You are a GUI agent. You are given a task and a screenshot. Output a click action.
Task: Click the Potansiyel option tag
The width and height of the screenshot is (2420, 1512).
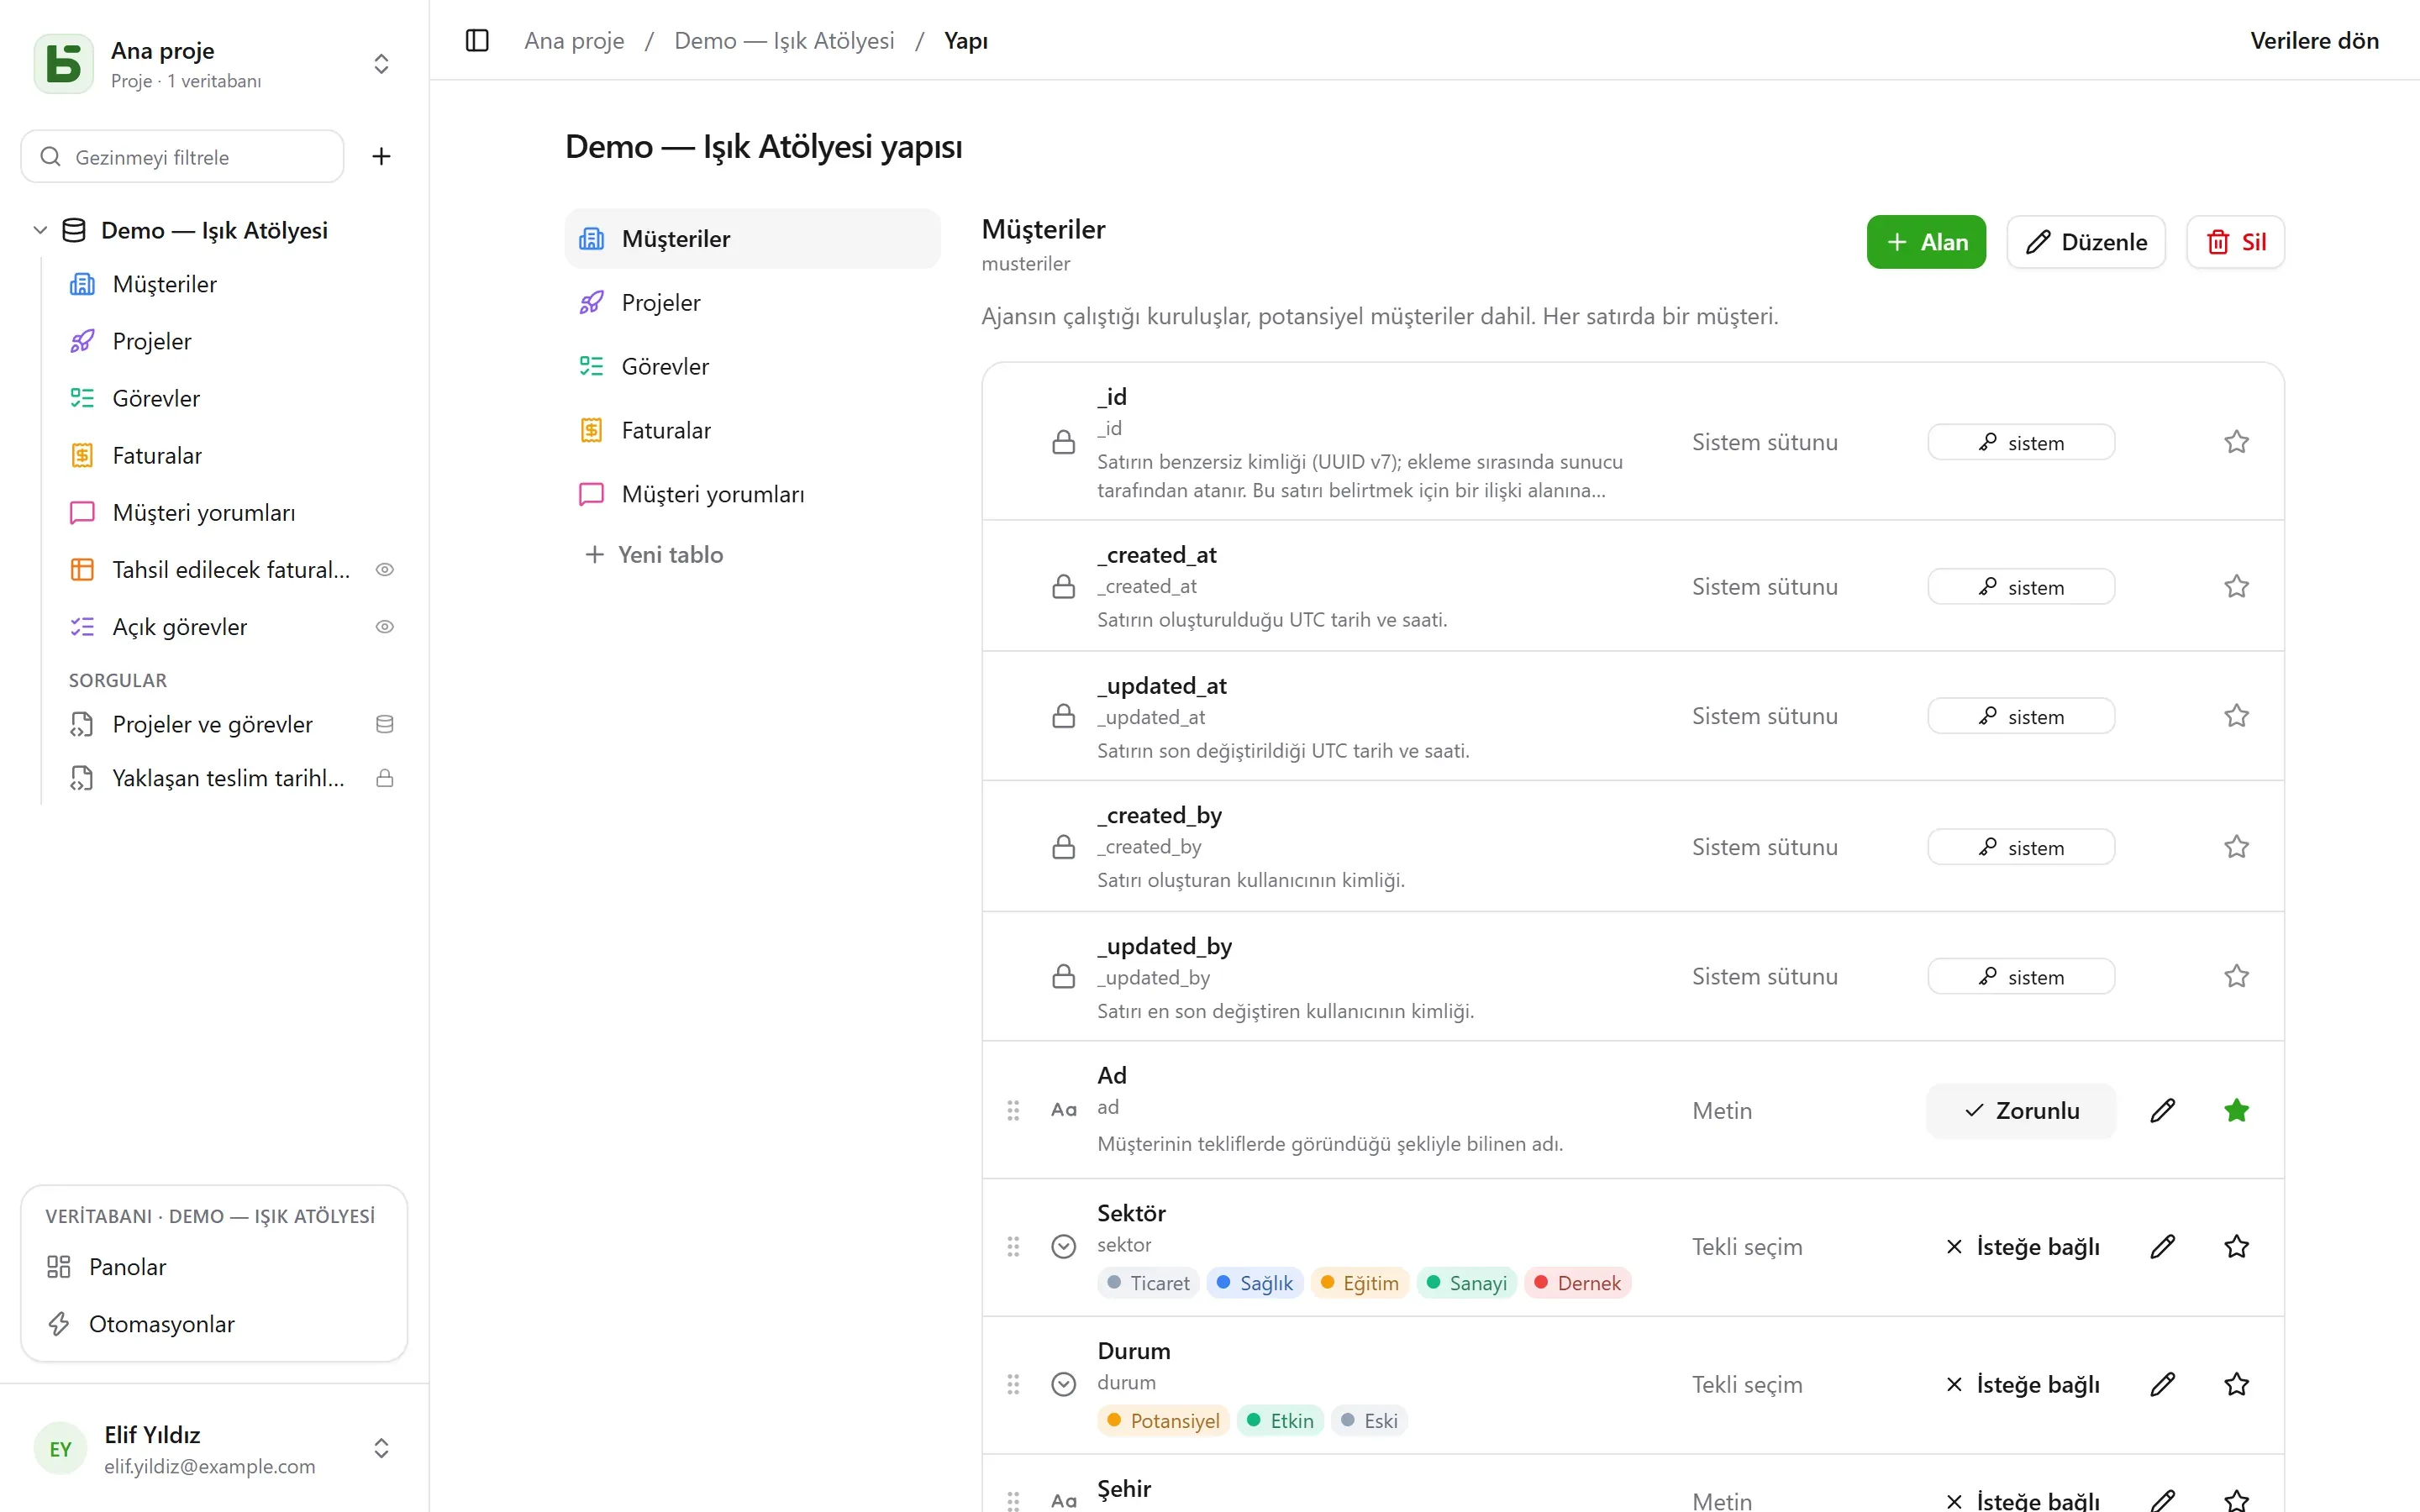1162,1421
